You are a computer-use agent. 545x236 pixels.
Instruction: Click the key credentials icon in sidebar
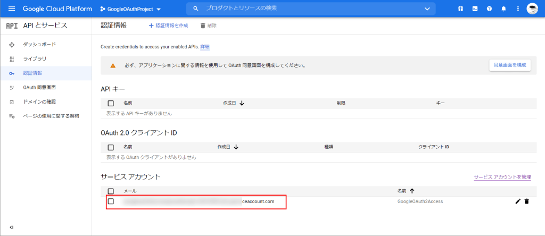click(x=12, y=73)
